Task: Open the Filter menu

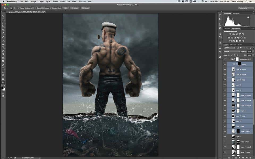Action: [62, 2]
